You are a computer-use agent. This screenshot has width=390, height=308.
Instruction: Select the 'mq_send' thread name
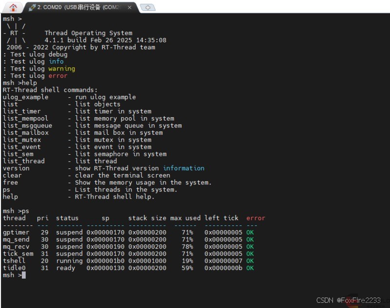(16, 240)
